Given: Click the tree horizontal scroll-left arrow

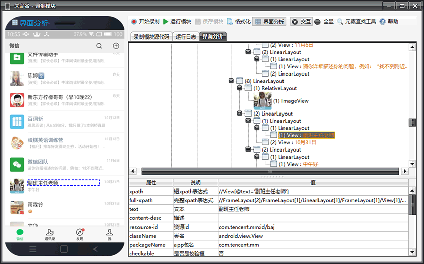Looking at the screenshot, I should [133, 171].
